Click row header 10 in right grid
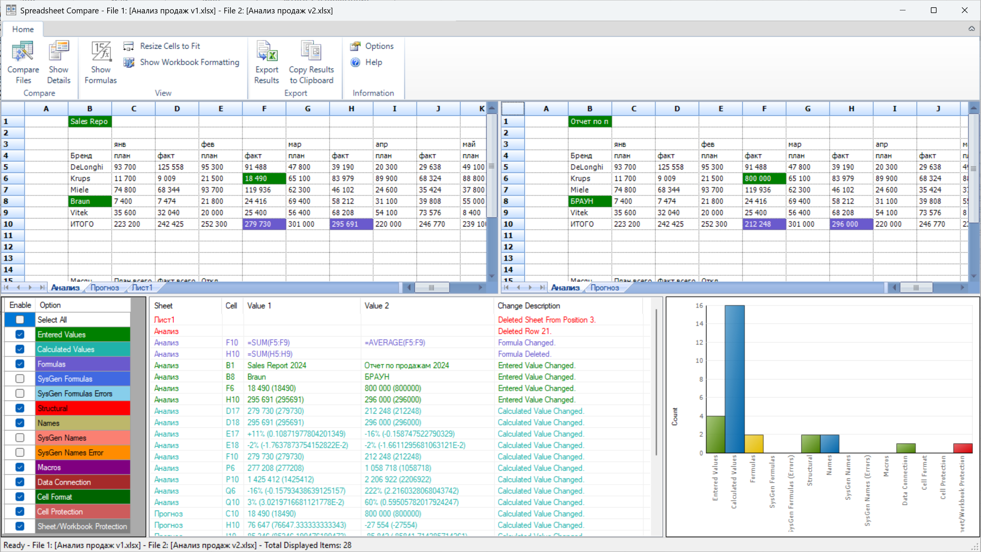The height and width of the screenshot is (552, 981). pyautogui.click(x=513, y=224)
